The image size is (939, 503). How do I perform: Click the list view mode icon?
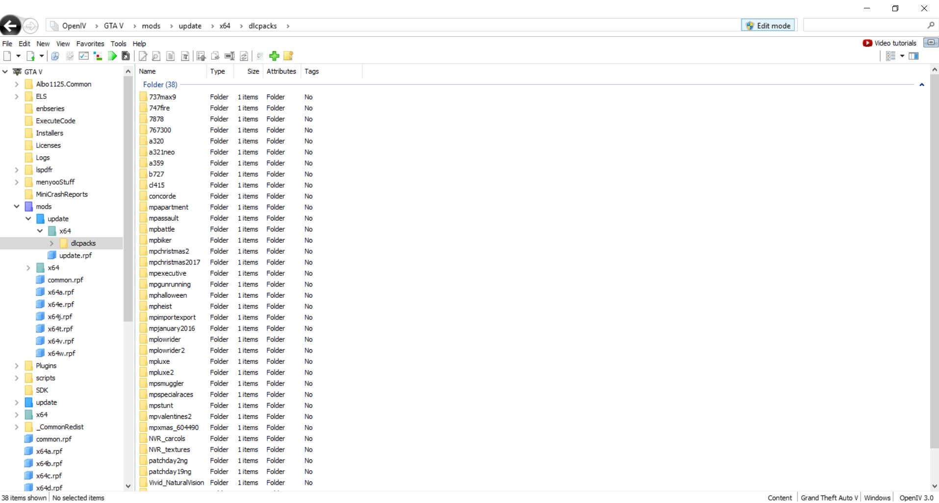(x=890, y=56)
